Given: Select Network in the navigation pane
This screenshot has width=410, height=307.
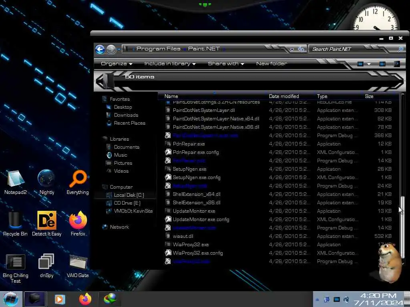Looking at the screenshot, I should pyautogui.click(x=119, y=227).
